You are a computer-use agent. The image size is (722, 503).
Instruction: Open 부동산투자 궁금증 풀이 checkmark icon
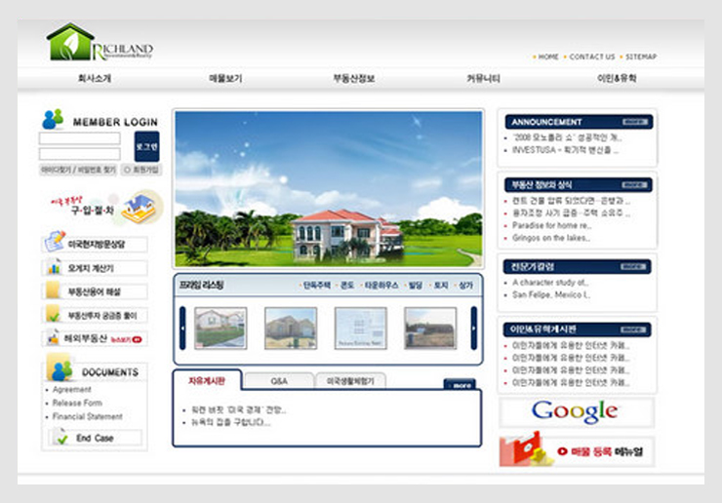54,315
